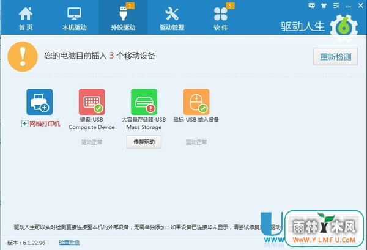Click the USB plug icon
Viewport: 367px width, 250px height.
tap(123, 13)
